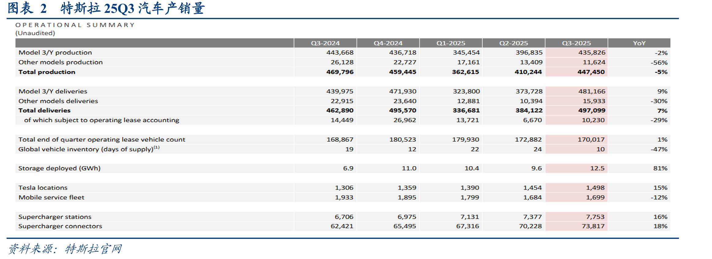Click the Q1-2025 column header
Viewport: 712px width, 259px height.
(x=451, y=43)
